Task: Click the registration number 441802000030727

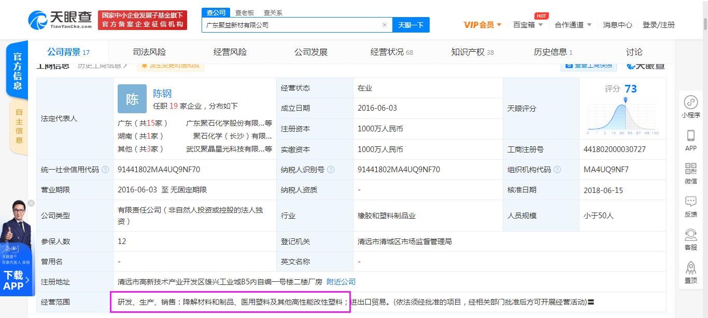Action: (x=616, y=149)
